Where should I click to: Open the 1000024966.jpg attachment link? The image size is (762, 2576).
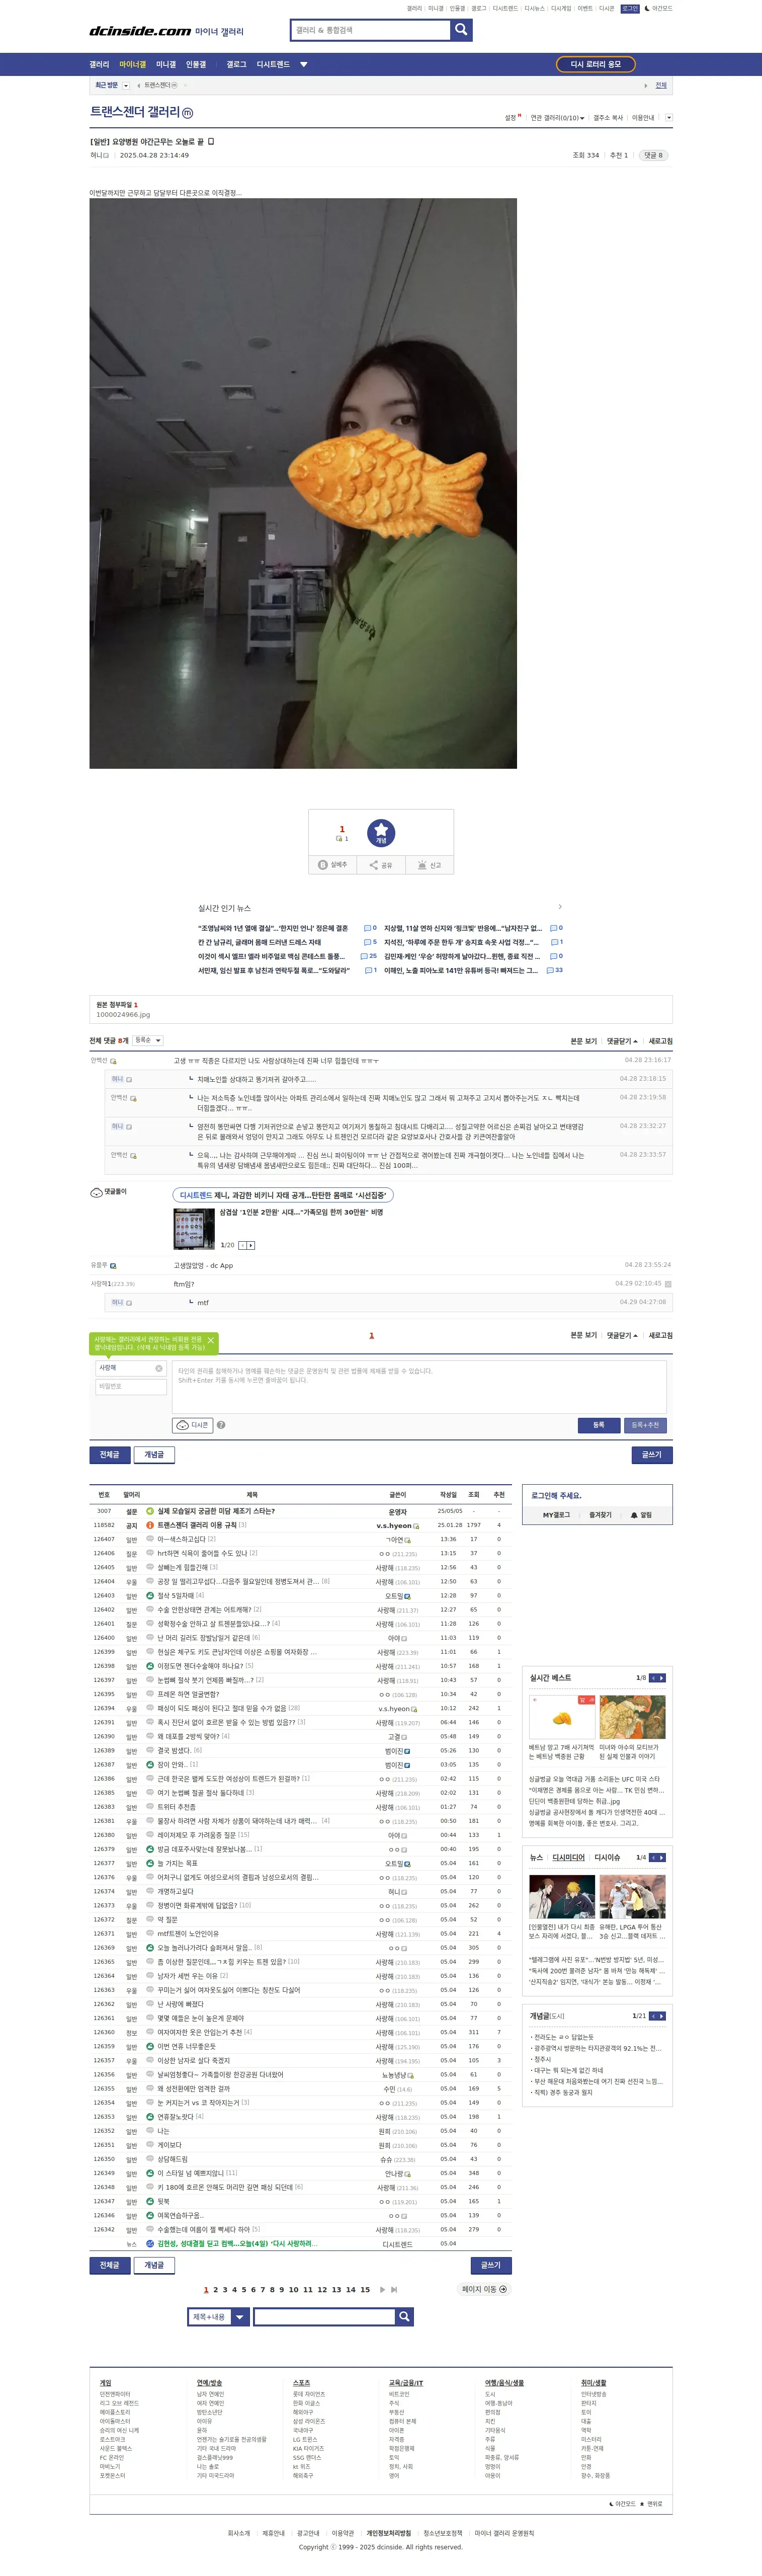(x=123, y=1015)
